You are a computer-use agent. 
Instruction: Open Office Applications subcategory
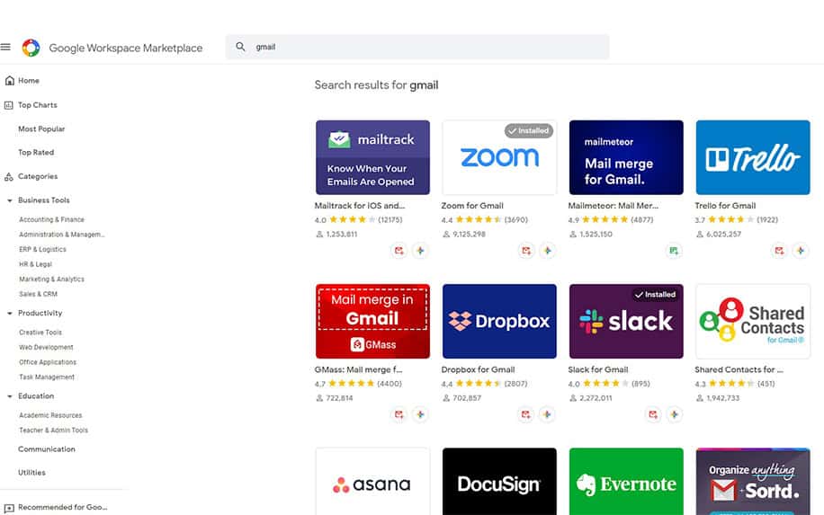click(48, 362)
